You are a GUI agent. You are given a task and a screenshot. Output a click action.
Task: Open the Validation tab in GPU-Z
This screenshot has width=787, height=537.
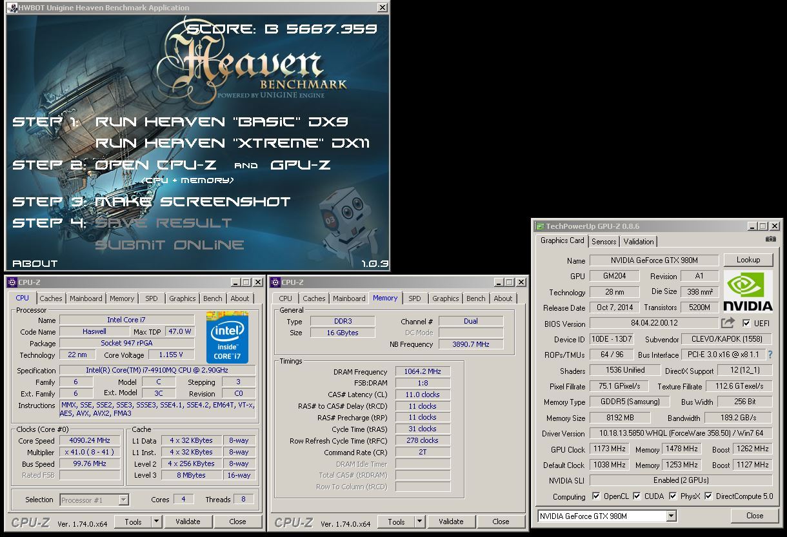point(639,242)
